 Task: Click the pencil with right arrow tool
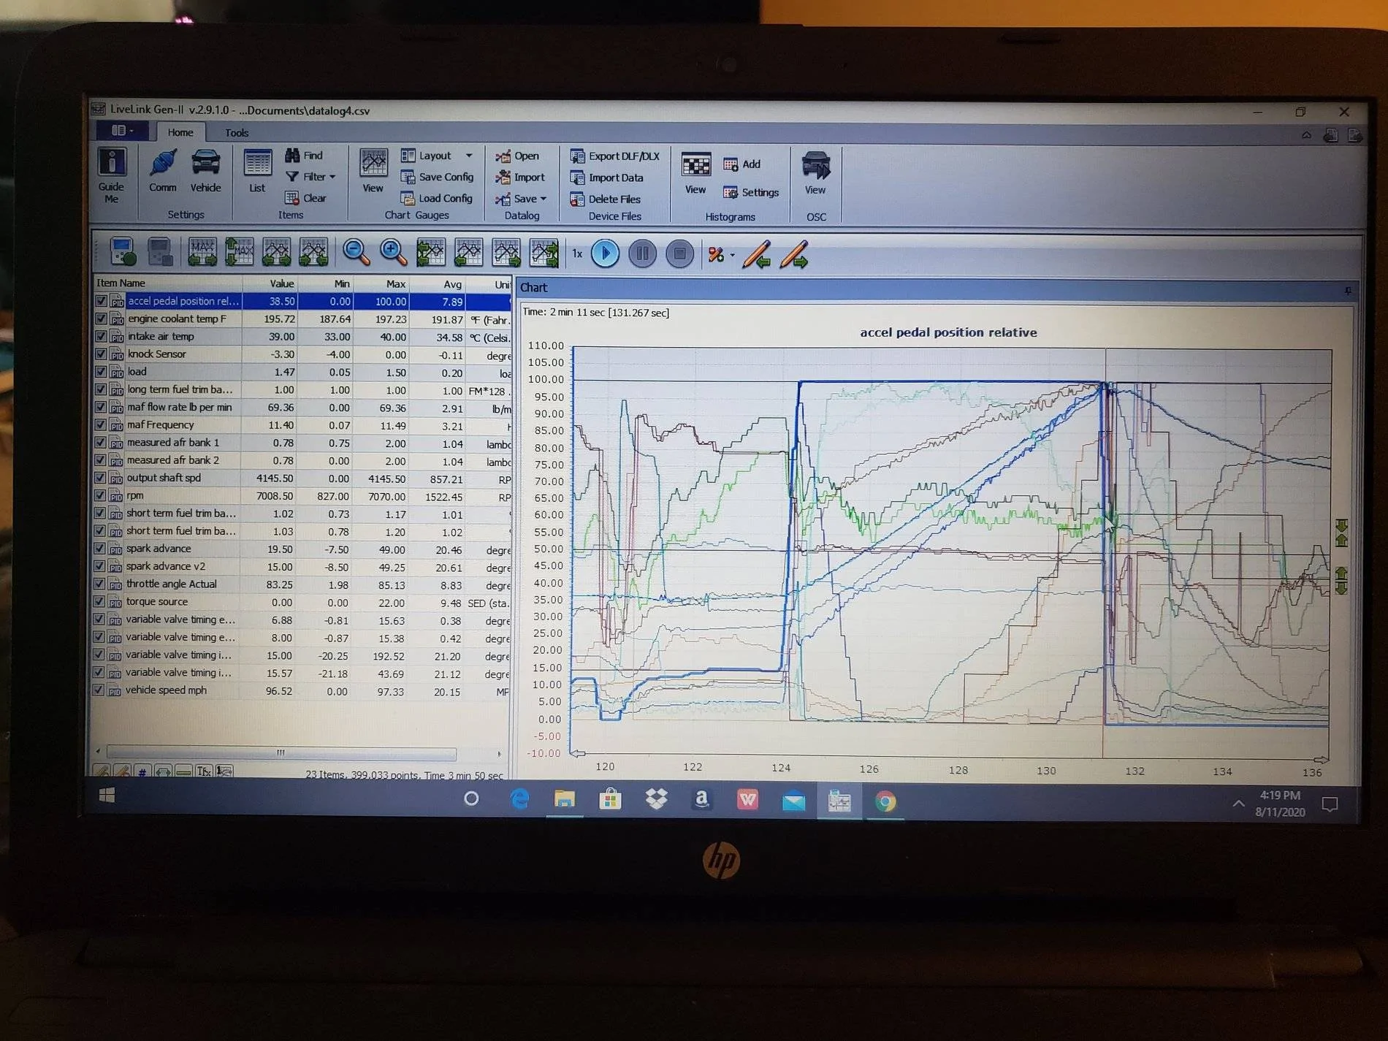click(x=794, y=254)
